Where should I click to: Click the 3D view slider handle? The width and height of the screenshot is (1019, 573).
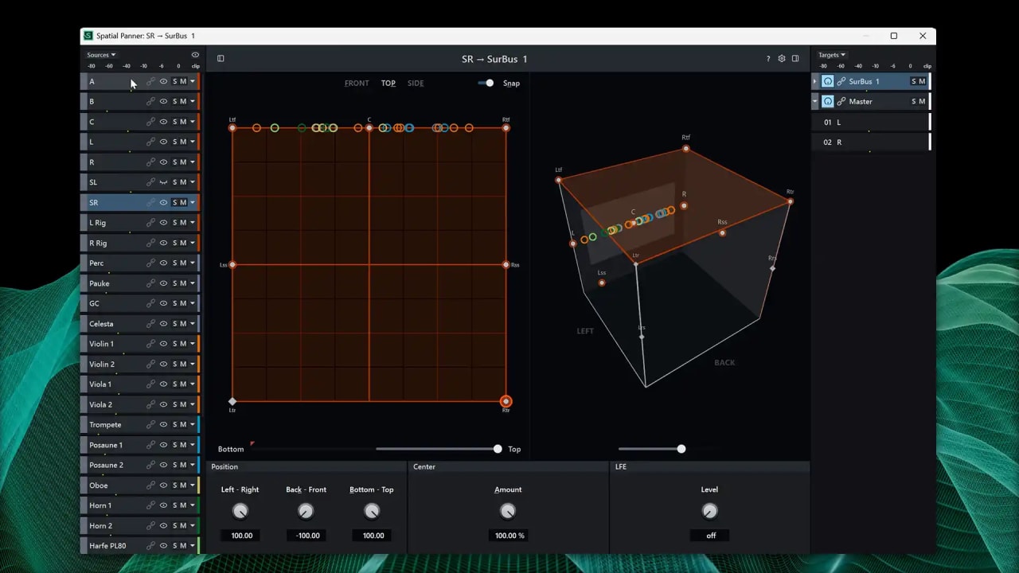pyautogui.click(x=681, y=449)
